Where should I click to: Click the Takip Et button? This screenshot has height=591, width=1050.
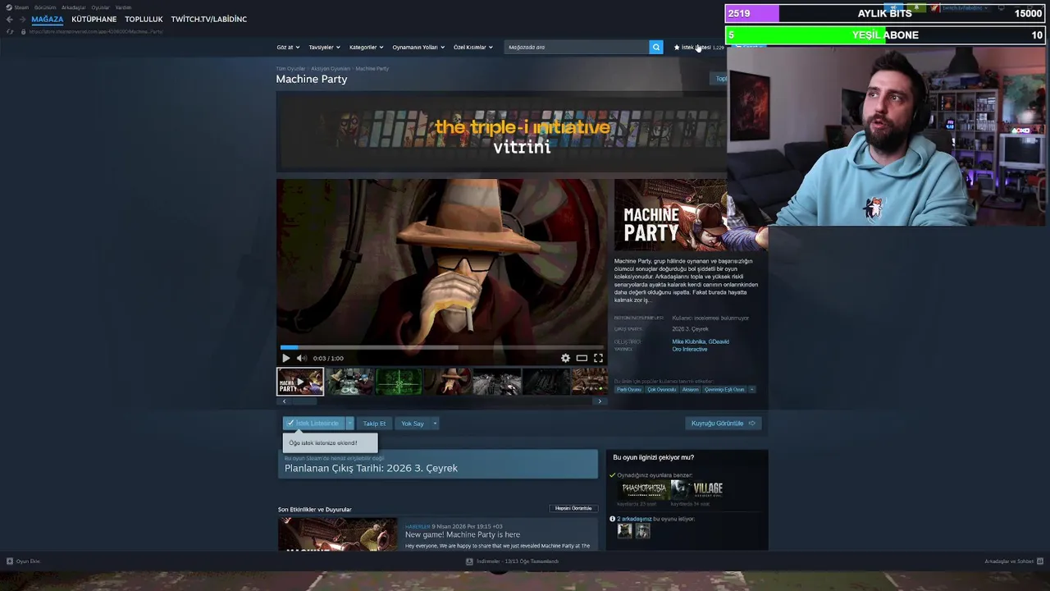pos(374,424)
